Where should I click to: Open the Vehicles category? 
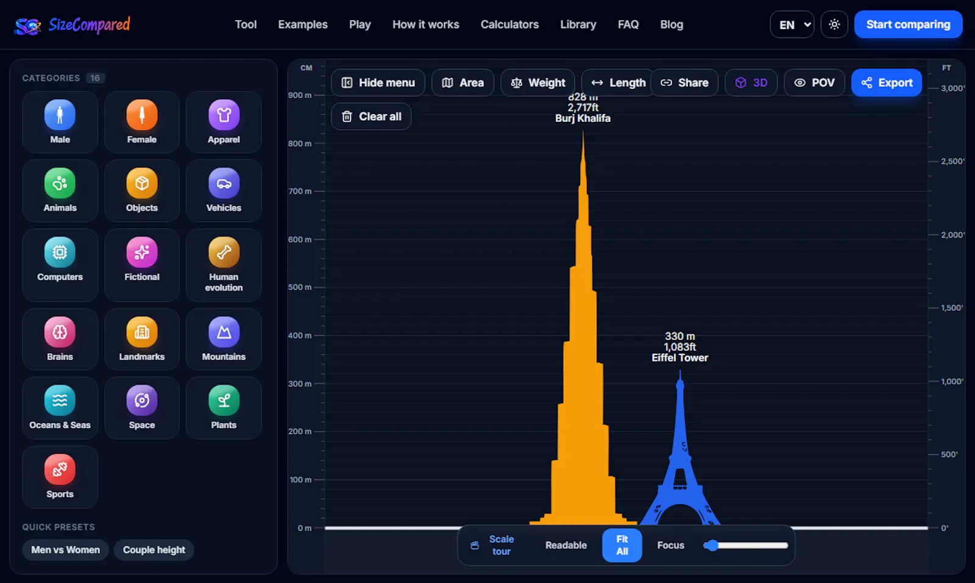click(224, 191)
